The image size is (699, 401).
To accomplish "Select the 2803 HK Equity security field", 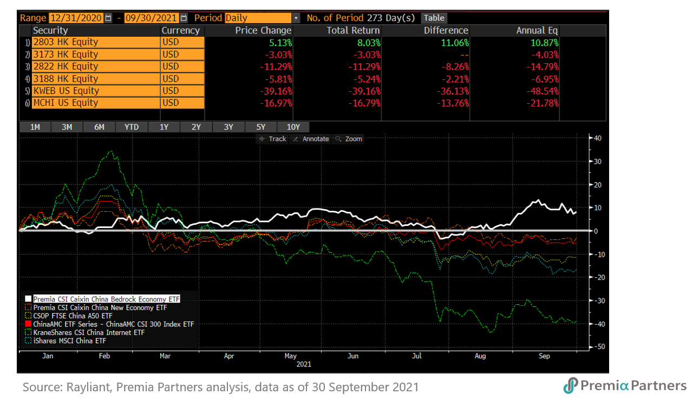I will [96, 43].
